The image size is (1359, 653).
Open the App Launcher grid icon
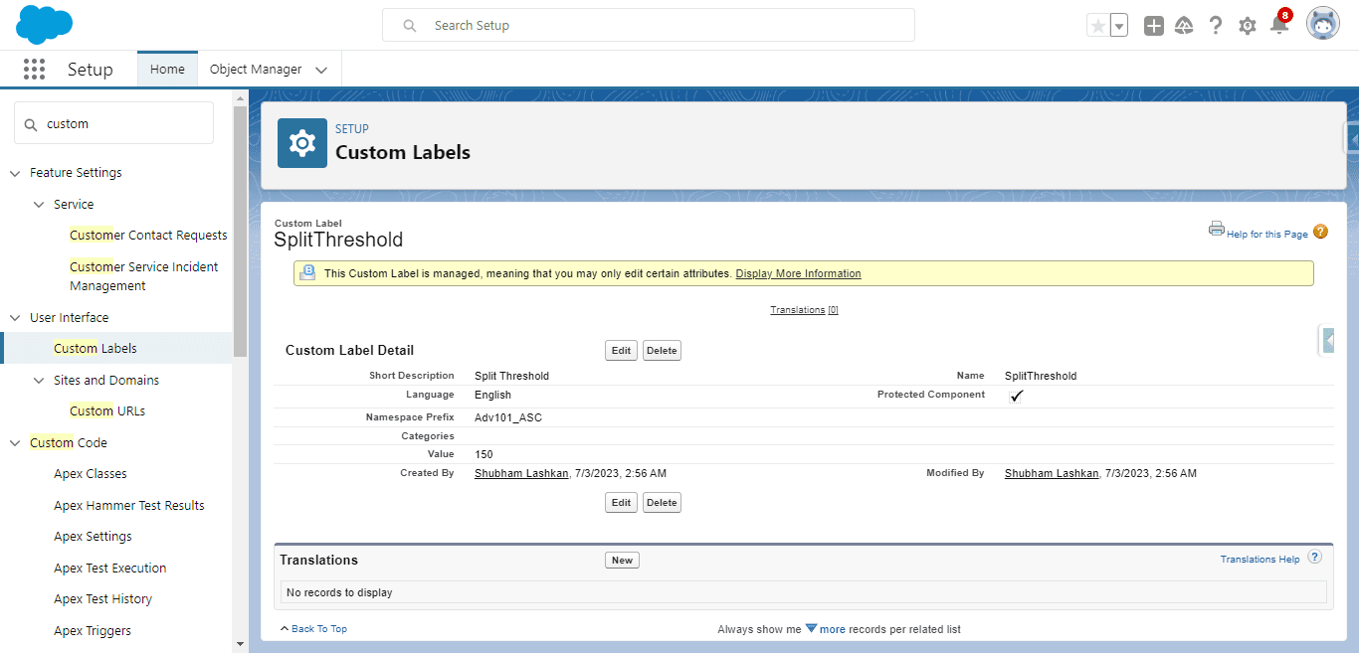click(x=35, y=69)
